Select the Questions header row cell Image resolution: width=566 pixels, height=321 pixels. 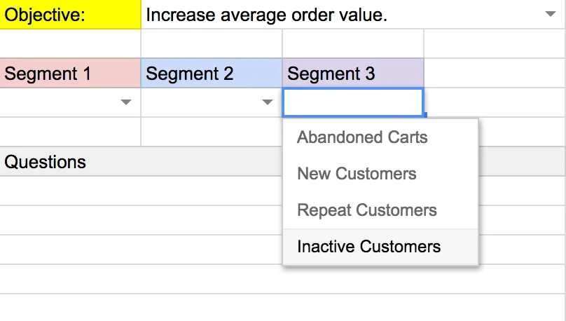(140, 162)
